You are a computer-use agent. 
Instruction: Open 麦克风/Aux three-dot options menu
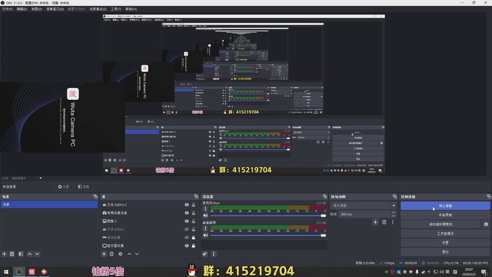(x=205, y=209)
